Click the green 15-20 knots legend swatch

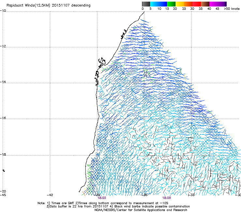pos(171,4)
